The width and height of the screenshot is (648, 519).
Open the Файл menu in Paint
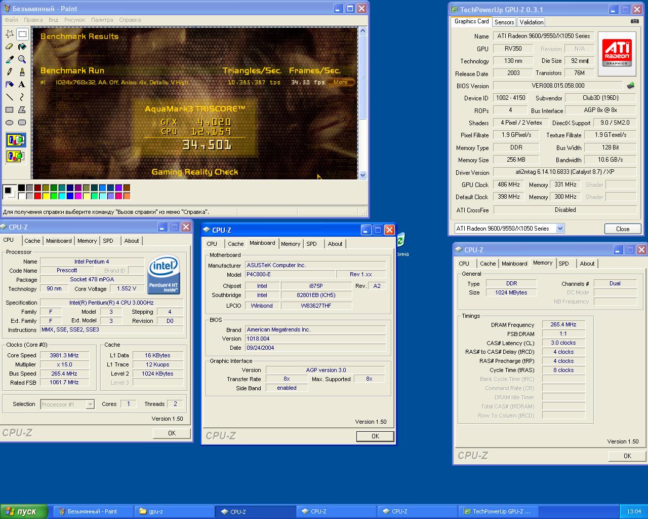[11, 20]
